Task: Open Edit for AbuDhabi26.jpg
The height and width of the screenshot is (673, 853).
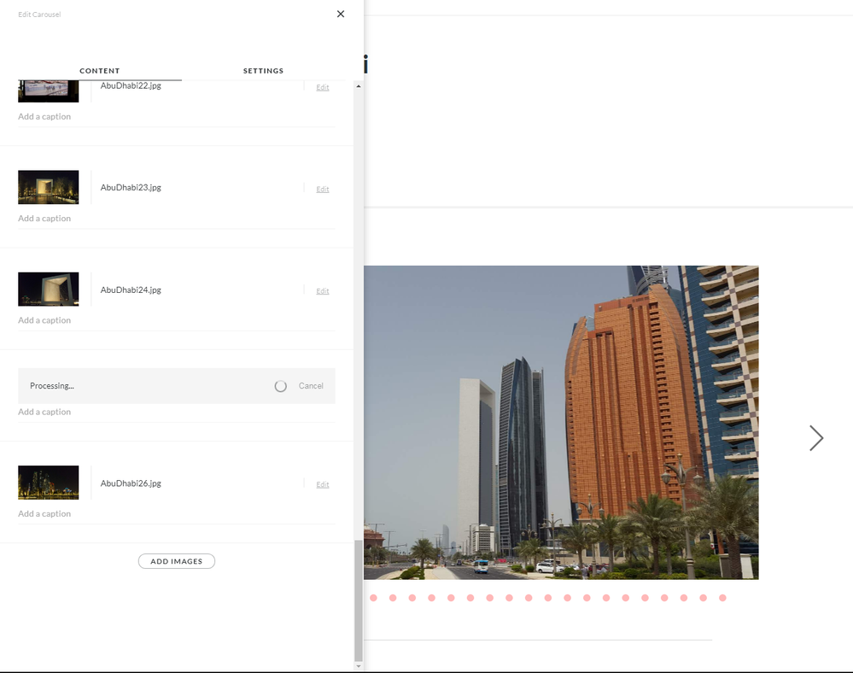Action: (x=322, y=484)
